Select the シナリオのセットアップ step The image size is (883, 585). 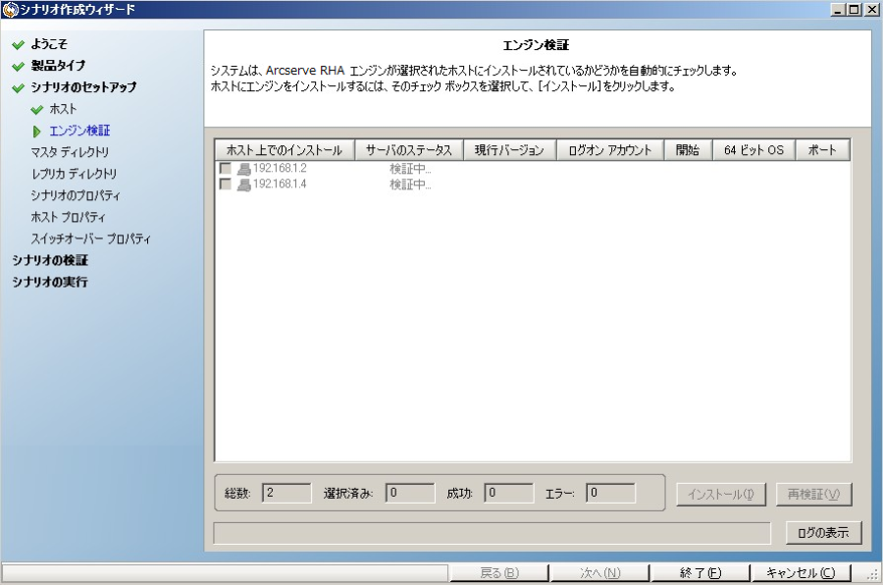pos(83,86)
